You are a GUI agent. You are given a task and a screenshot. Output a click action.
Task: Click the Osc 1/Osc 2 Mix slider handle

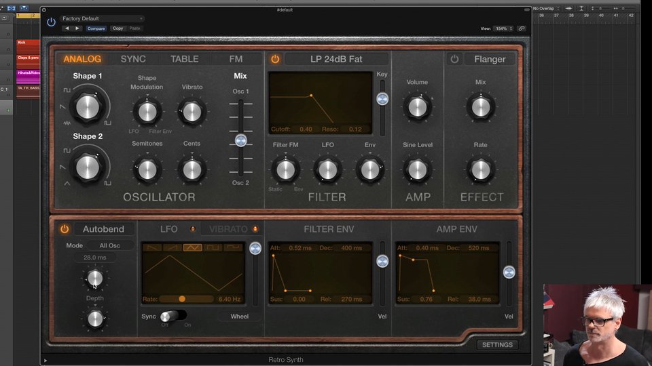pos(240,141)
